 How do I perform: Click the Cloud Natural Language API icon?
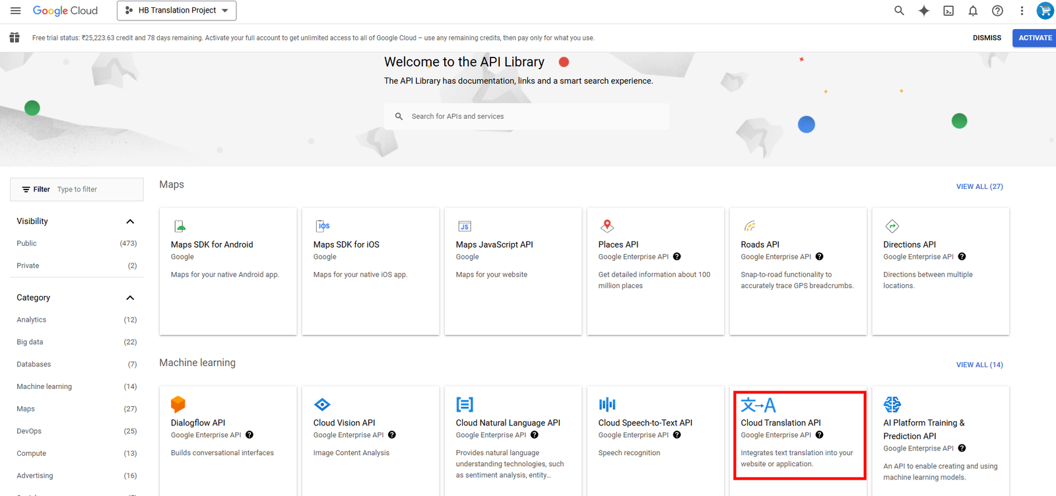pos(465,404)
